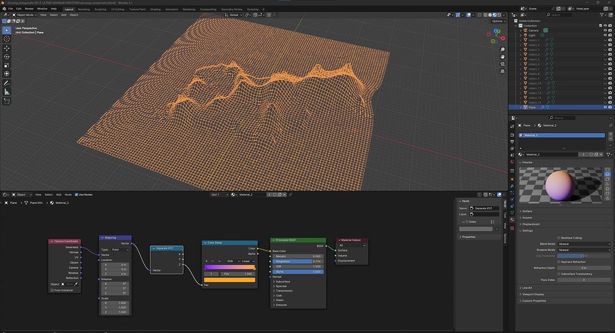
Task: Toggle From Instancer checkbox in Texture Coordinate
Action: click(52, 290)
